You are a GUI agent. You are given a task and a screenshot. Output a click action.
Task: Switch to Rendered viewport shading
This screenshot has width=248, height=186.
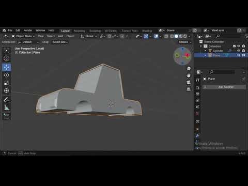(x=185, y=36)
